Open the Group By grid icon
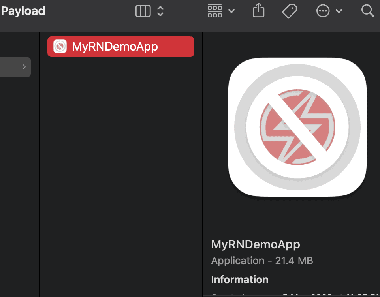The image size is (380, 297). (x=215, y=11)
